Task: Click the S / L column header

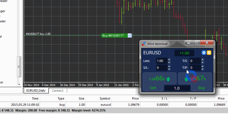Action: pyautogui.click(x=164, y=98)
